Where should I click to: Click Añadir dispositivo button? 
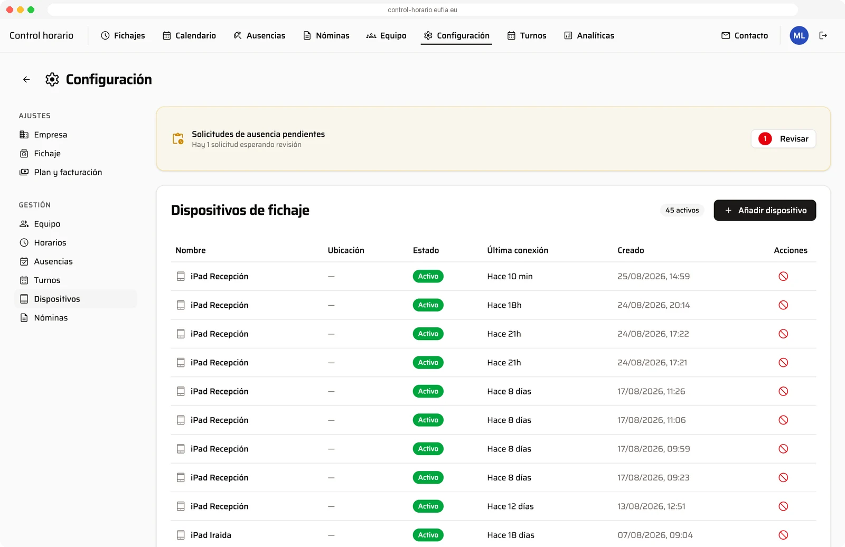coord(765,210)
